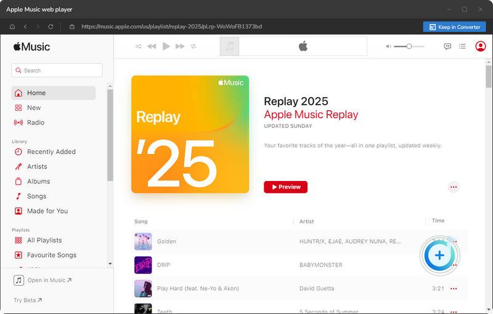
Task: Select the song title DRIP
Action: pyautogui.click(x=163, y=265)
